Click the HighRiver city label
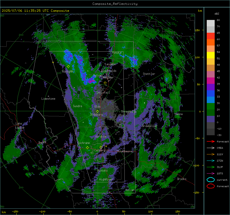The height and width of the screenshot is (215, 230). click(x=106, y=179)
